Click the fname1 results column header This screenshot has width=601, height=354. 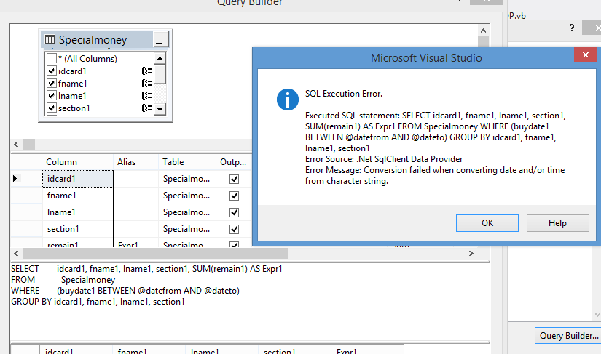[149, 350]
